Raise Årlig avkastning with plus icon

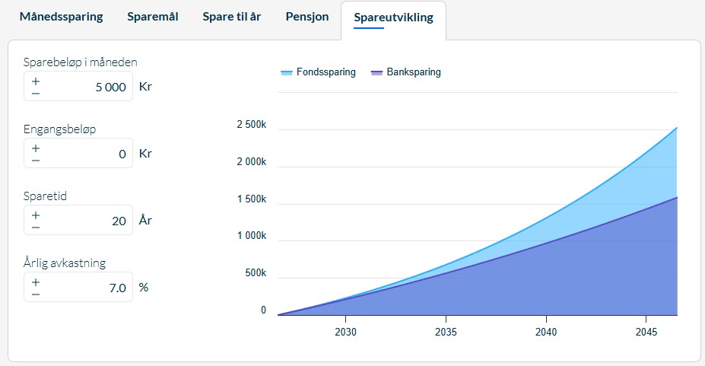[x=36, y=282]
